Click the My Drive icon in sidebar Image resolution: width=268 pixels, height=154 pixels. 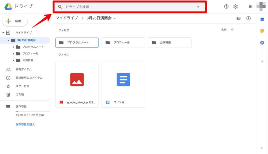click(8, 33)
